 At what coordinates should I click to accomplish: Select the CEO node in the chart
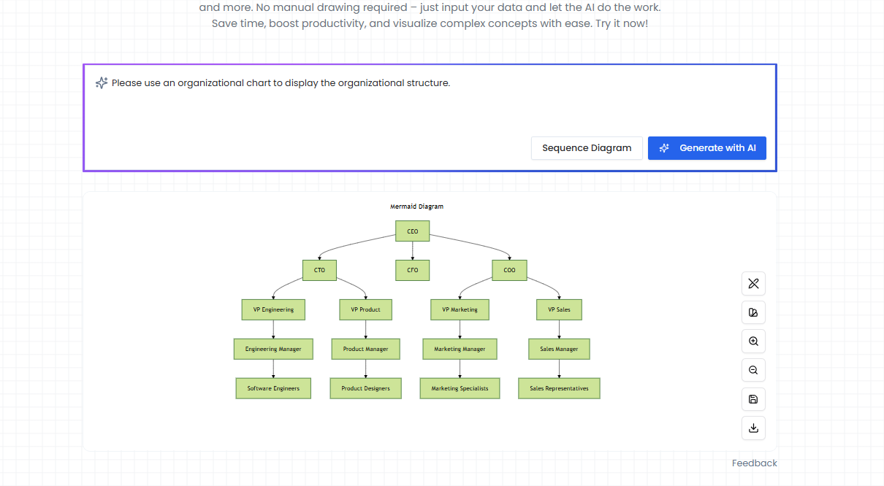coord(412,231)
